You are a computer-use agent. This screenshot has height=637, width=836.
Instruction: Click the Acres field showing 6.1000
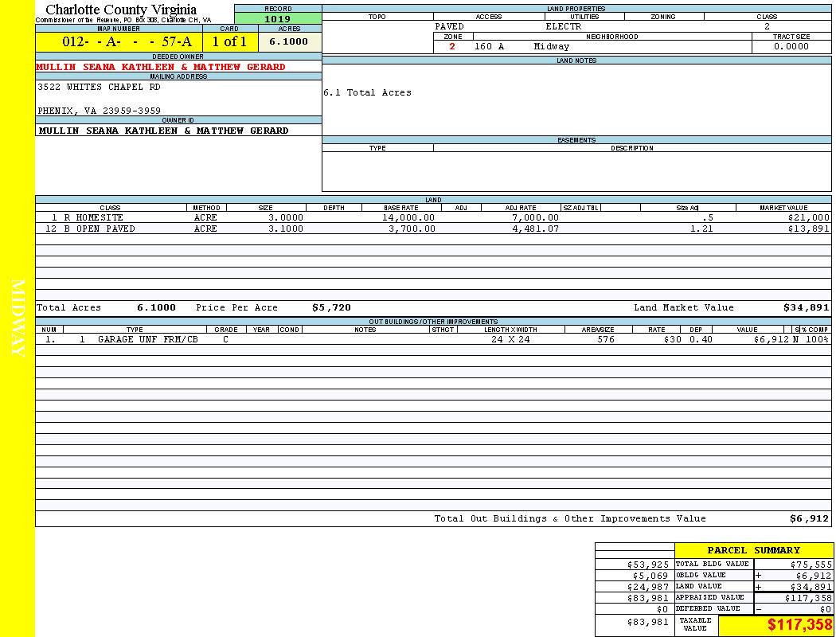(288, 42)
